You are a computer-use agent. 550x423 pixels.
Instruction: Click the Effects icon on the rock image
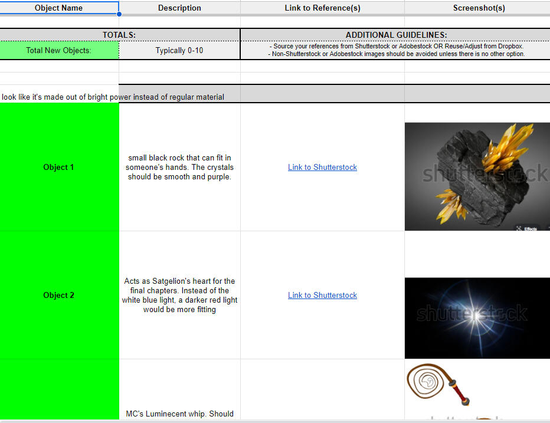528,228
